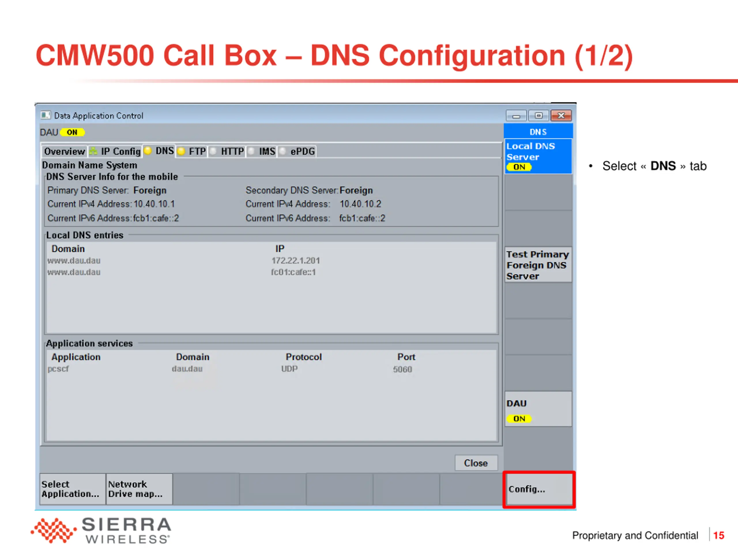Click the DNS header softkey
This screenshot has height=553, width=738.
coord(539,132)
